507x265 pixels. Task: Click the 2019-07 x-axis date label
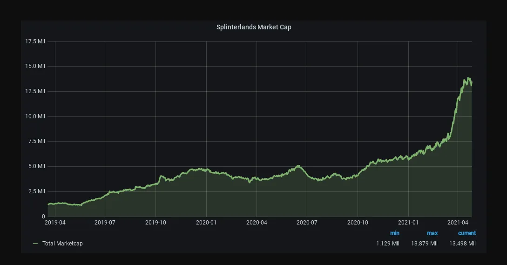105,223
